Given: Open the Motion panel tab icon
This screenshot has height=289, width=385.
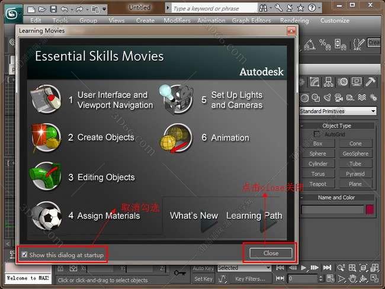Looking at the screenshot, I should pyautogui.click(x=342, y=82).
